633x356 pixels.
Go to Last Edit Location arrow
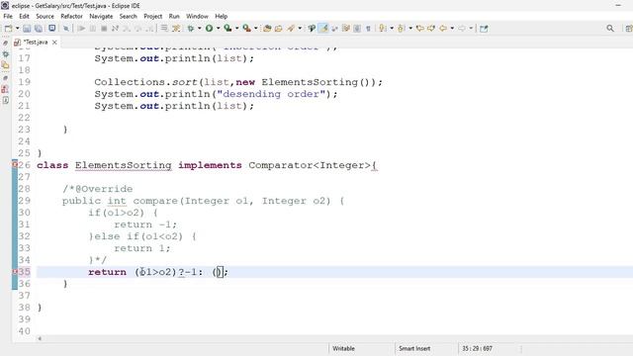coord(419,29)
